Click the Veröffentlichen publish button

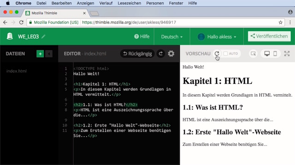[269, 36]
